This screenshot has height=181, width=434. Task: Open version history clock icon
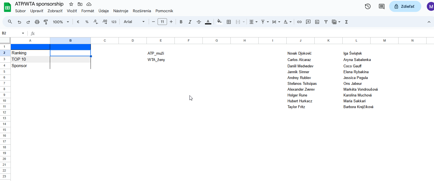[368, 6]
